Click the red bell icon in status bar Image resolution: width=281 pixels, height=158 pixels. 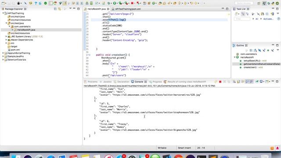pos(277,148)
